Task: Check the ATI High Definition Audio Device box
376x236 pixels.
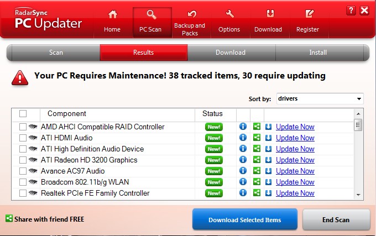Action: (x=23, y=149)
